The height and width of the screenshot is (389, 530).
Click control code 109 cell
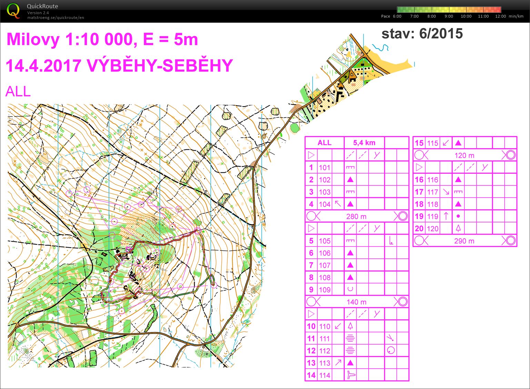324,290
